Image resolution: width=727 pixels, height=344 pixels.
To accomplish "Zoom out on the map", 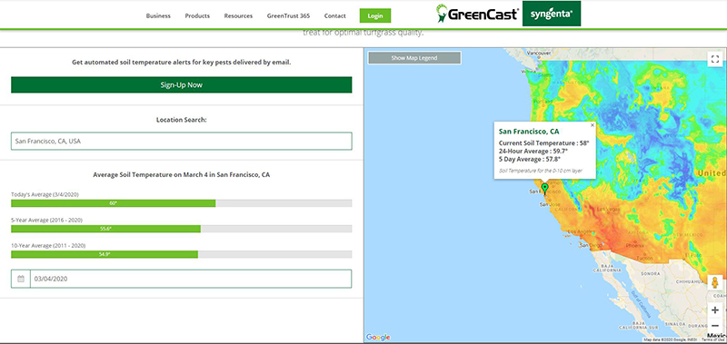I will (x=715, y=326).
